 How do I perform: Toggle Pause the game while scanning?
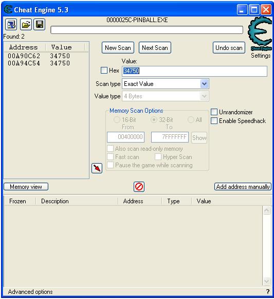pos(110,165)
